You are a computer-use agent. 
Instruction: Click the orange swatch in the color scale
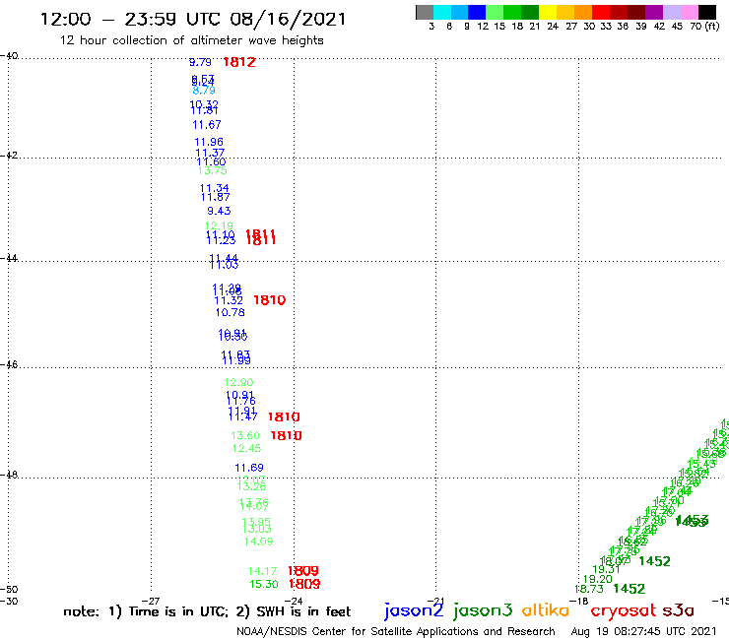point(583,12)
